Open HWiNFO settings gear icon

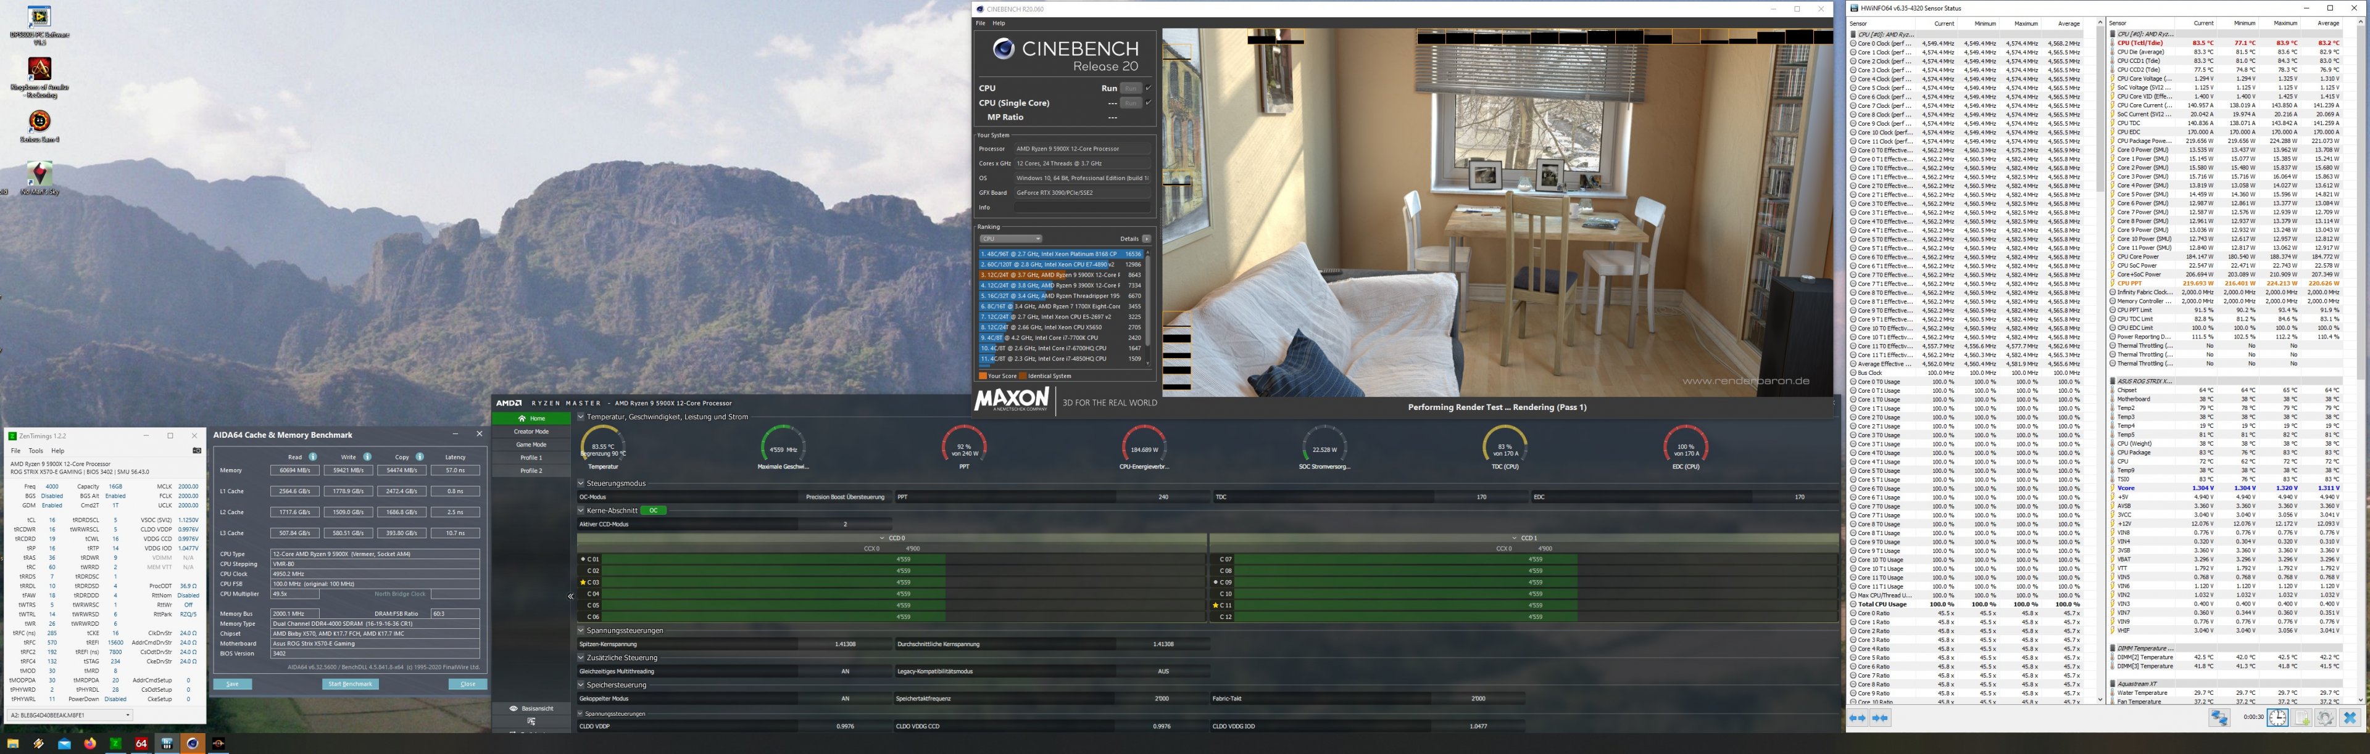point(2325,718)
